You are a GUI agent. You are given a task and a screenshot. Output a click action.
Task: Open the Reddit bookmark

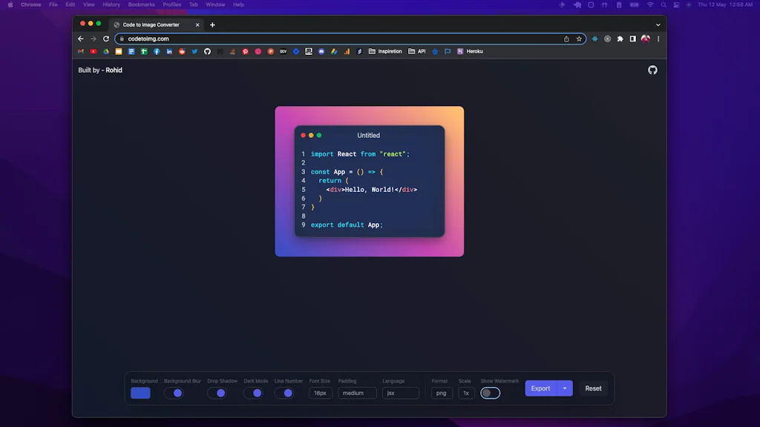(180, 51)
